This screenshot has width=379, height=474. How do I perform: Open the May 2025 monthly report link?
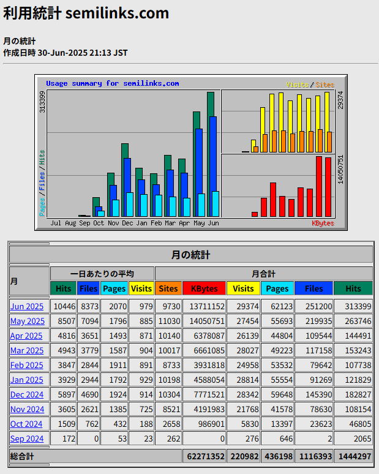tap(27, 321)
